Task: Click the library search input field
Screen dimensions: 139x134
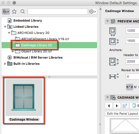Action: click(x=58, y=11)
